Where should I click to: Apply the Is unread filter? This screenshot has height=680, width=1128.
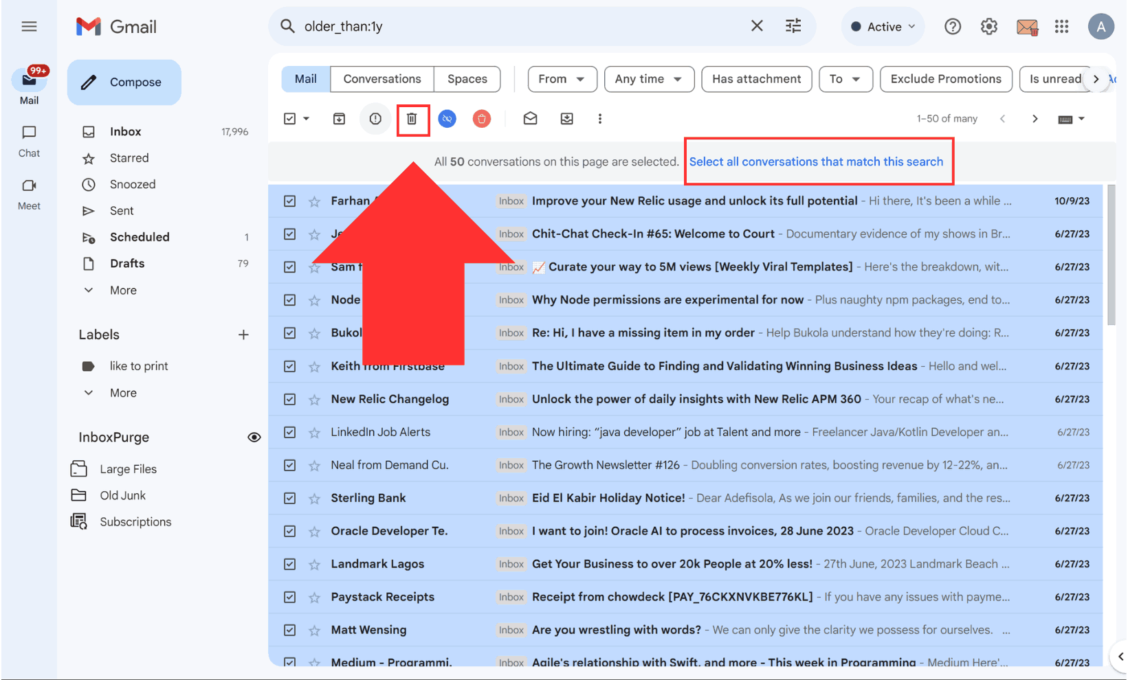tap(1055, 79)
